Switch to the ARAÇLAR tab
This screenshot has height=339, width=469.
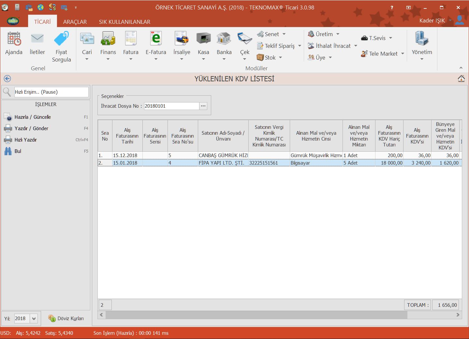point(75,22)
